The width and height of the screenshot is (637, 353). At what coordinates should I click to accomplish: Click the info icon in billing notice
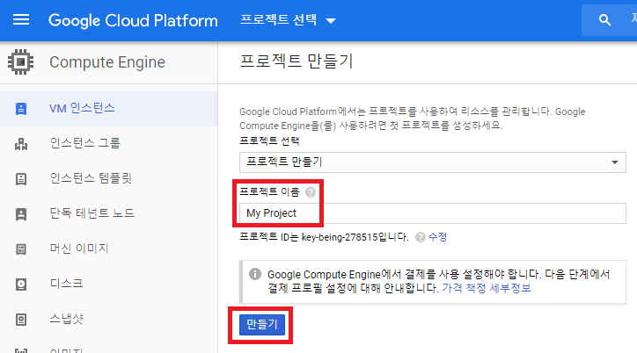(x=254, y=274)
